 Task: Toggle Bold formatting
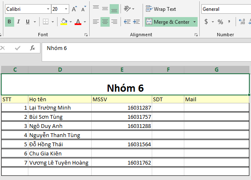click(10, 22)
